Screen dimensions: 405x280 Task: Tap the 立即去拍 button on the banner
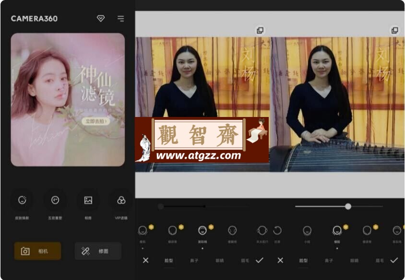coord(96,121)
